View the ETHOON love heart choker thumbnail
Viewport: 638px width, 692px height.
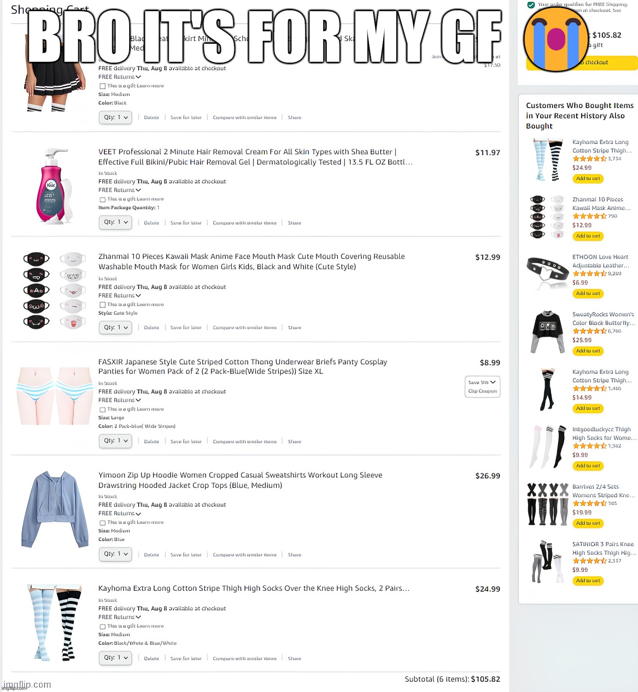pos(547,273)
